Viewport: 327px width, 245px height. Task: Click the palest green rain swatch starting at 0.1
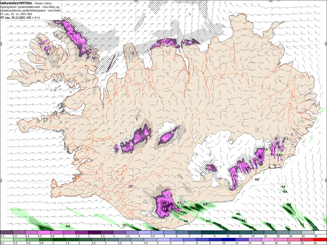point(6,240)
